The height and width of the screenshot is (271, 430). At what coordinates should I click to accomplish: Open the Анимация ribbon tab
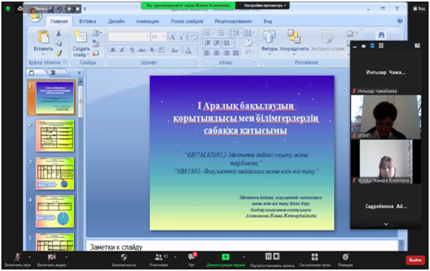point(147,21)
